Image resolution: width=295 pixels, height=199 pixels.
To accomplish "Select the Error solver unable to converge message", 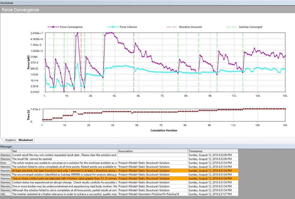I will tap(65, 163).
